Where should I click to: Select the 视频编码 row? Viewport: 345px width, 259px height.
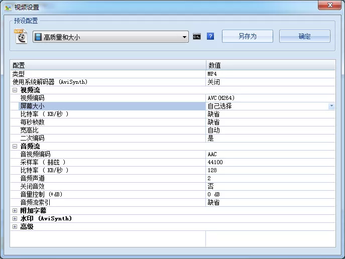173,98
